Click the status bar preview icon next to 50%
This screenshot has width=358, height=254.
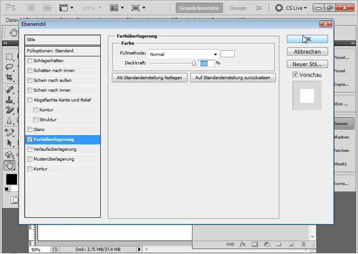[55, 250]
